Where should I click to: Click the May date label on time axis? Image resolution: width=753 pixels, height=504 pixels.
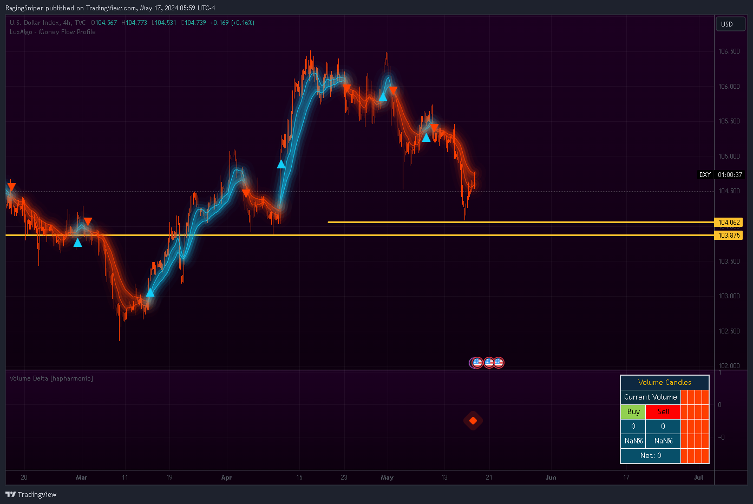(387, 477)
